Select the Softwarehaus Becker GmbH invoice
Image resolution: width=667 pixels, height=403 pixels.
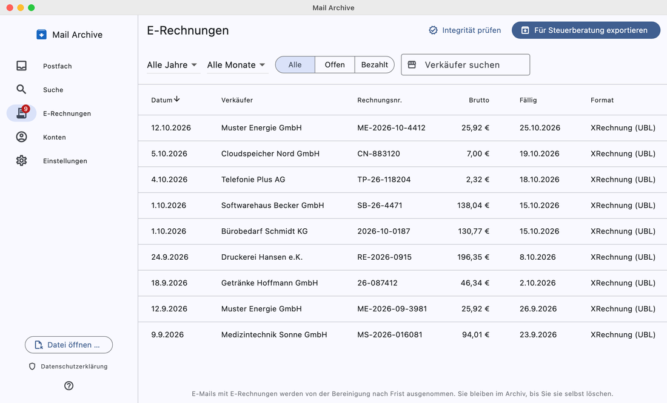click(403, 206)
